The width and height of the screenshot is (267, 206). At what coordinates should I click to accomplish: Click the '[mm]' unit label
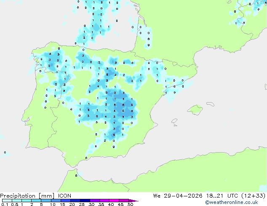pyautogui.click(x=47, y=196)
